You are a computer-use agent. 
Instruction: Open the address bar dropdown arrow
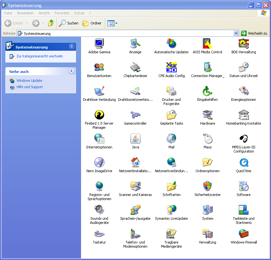(x=236, y=33)
